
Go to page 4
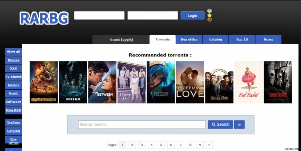tap(152, 145)
